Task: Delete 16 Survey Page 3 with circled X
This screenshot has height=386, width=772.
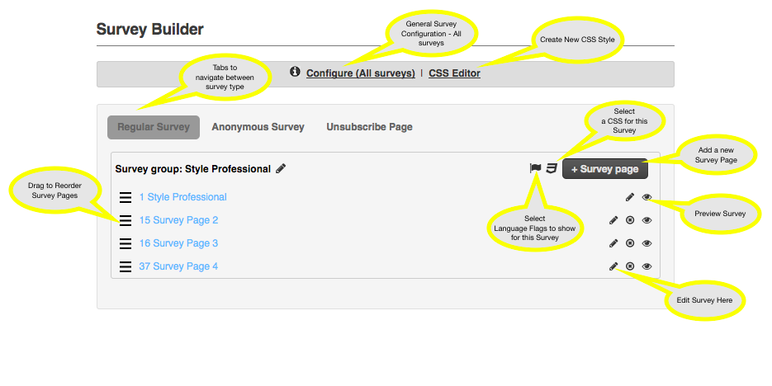Action: (x=630, y=243)
